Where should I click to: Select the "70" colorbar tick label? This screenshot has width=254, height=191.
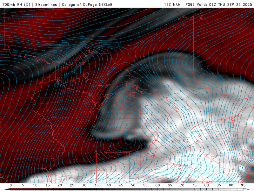[182, 185]
